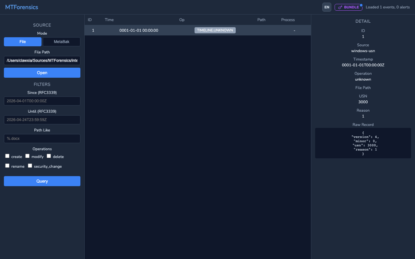Image resolution: width=415 pixels, height=259 pixels.
Task: Switch language with the EN button
Action: 327,7
